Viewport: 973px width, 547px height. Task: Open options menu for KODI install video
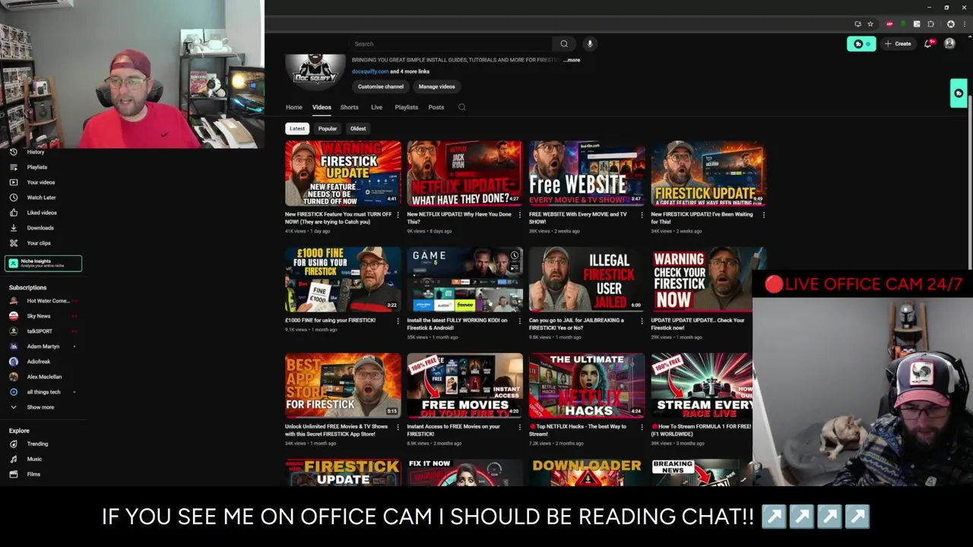[x=519, y=321]
